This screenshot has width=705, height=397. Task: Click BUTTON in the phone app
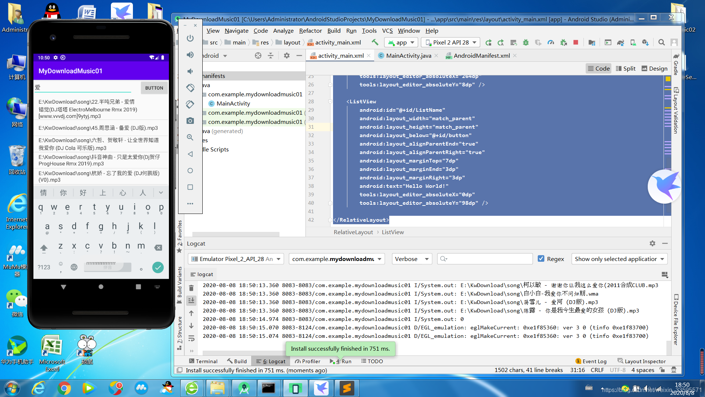click(x=154, y=88)
